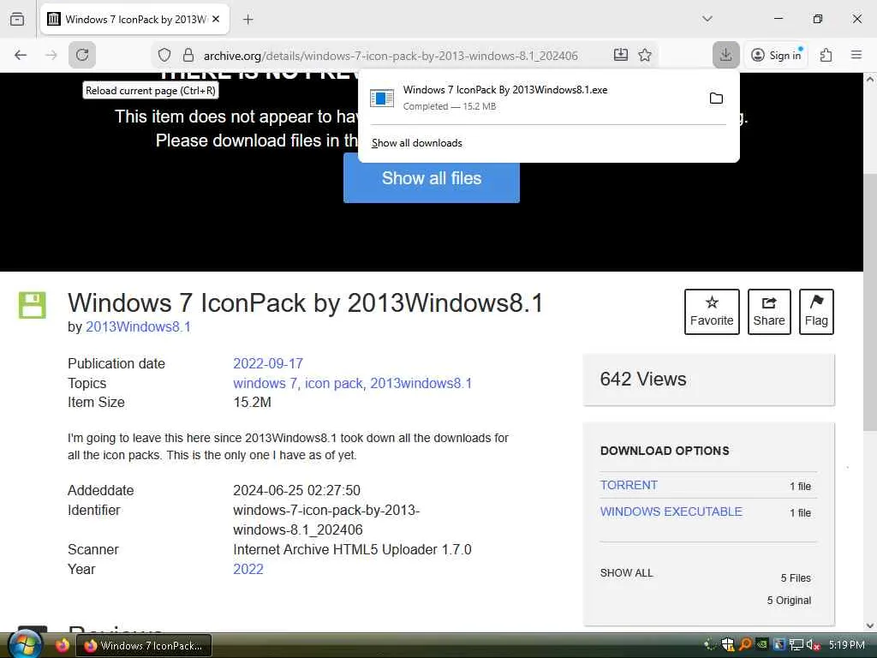Click the Windows Start orb
This screenshot has height=658, width=877.
(x=25, y=644)
